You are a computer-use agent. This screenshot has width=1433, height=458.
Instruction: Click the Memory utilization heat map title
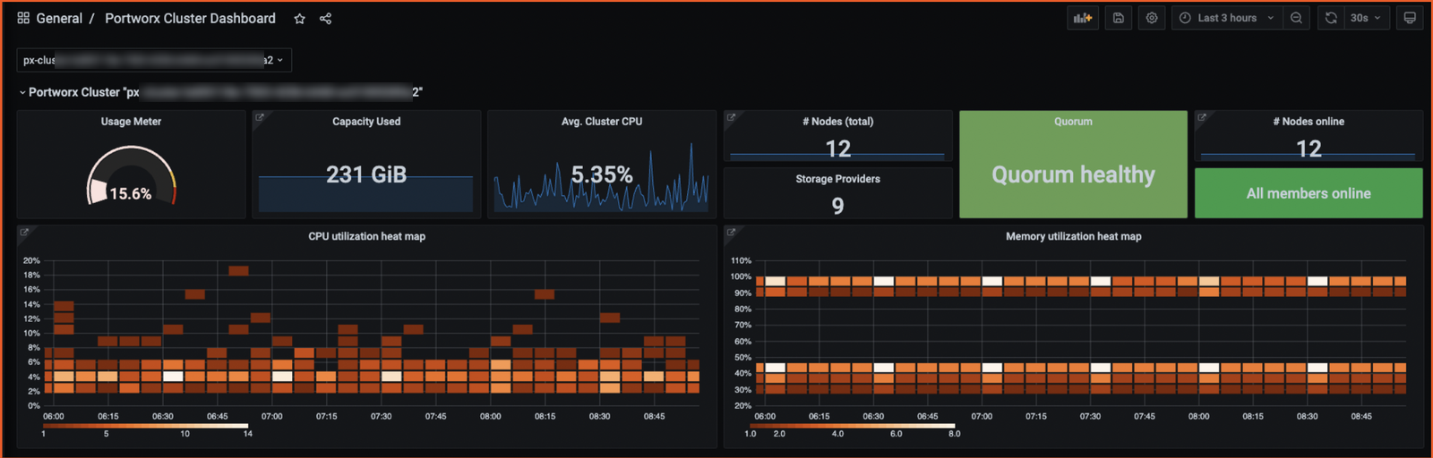coord(1073,236)
